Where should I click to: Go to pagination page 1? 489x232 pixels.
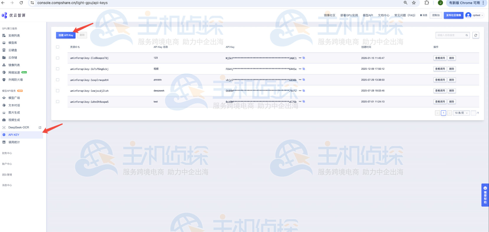click(443, 113)
